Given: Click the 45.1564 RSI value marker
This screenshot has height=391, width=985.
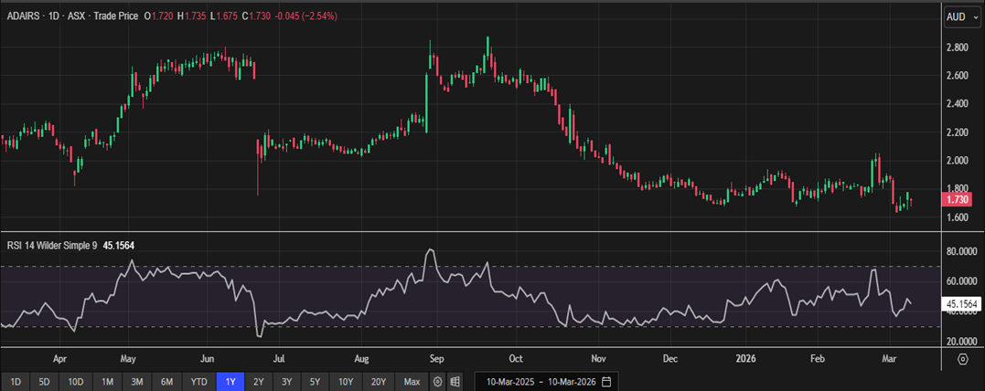Looking at the screenshot, I should pos(962,303).
